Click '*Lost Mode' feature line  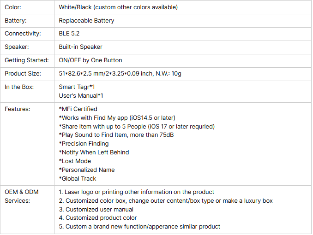(x=75, y=161)
